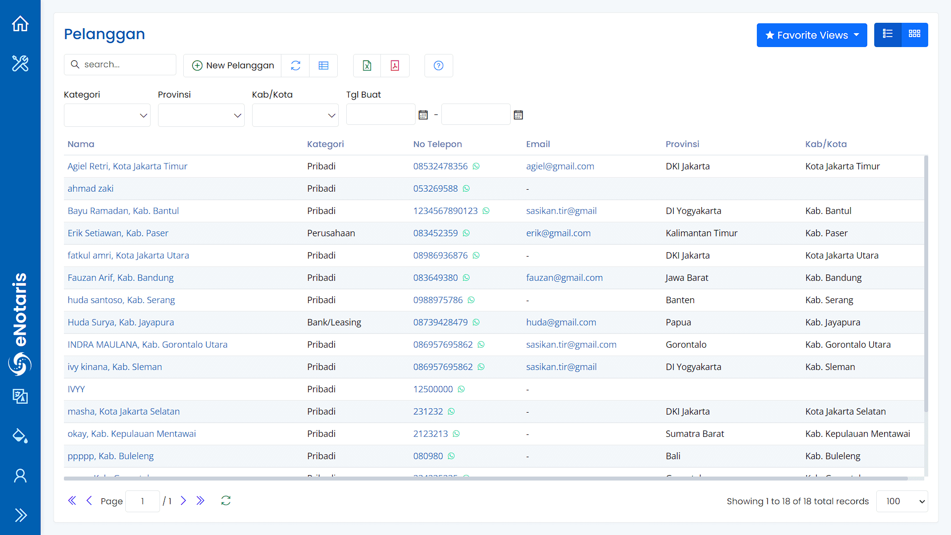Open Tgl Buat end date calendar
The image size is (951, 535).
[519, 115]
